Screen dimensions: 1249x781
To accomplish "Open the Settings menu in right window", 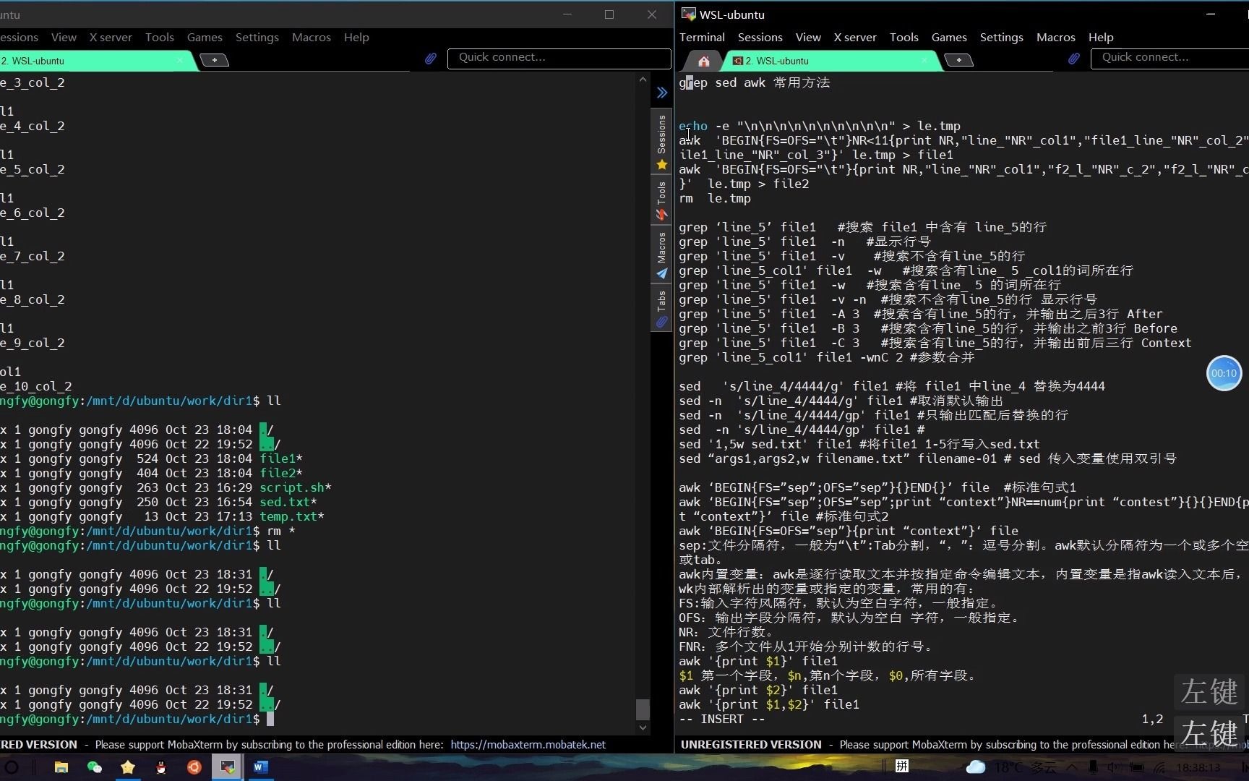I will (x=1001, y=37).
